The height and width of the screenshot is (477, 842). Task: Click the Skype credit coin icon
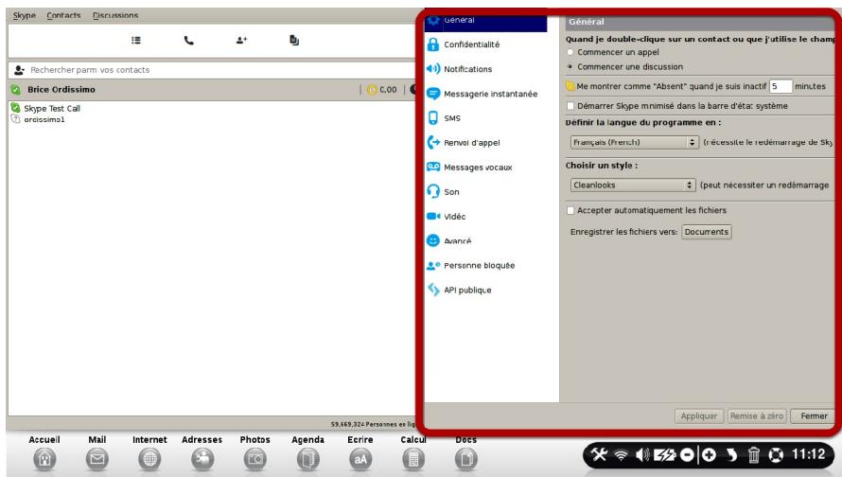click(372, 90)
